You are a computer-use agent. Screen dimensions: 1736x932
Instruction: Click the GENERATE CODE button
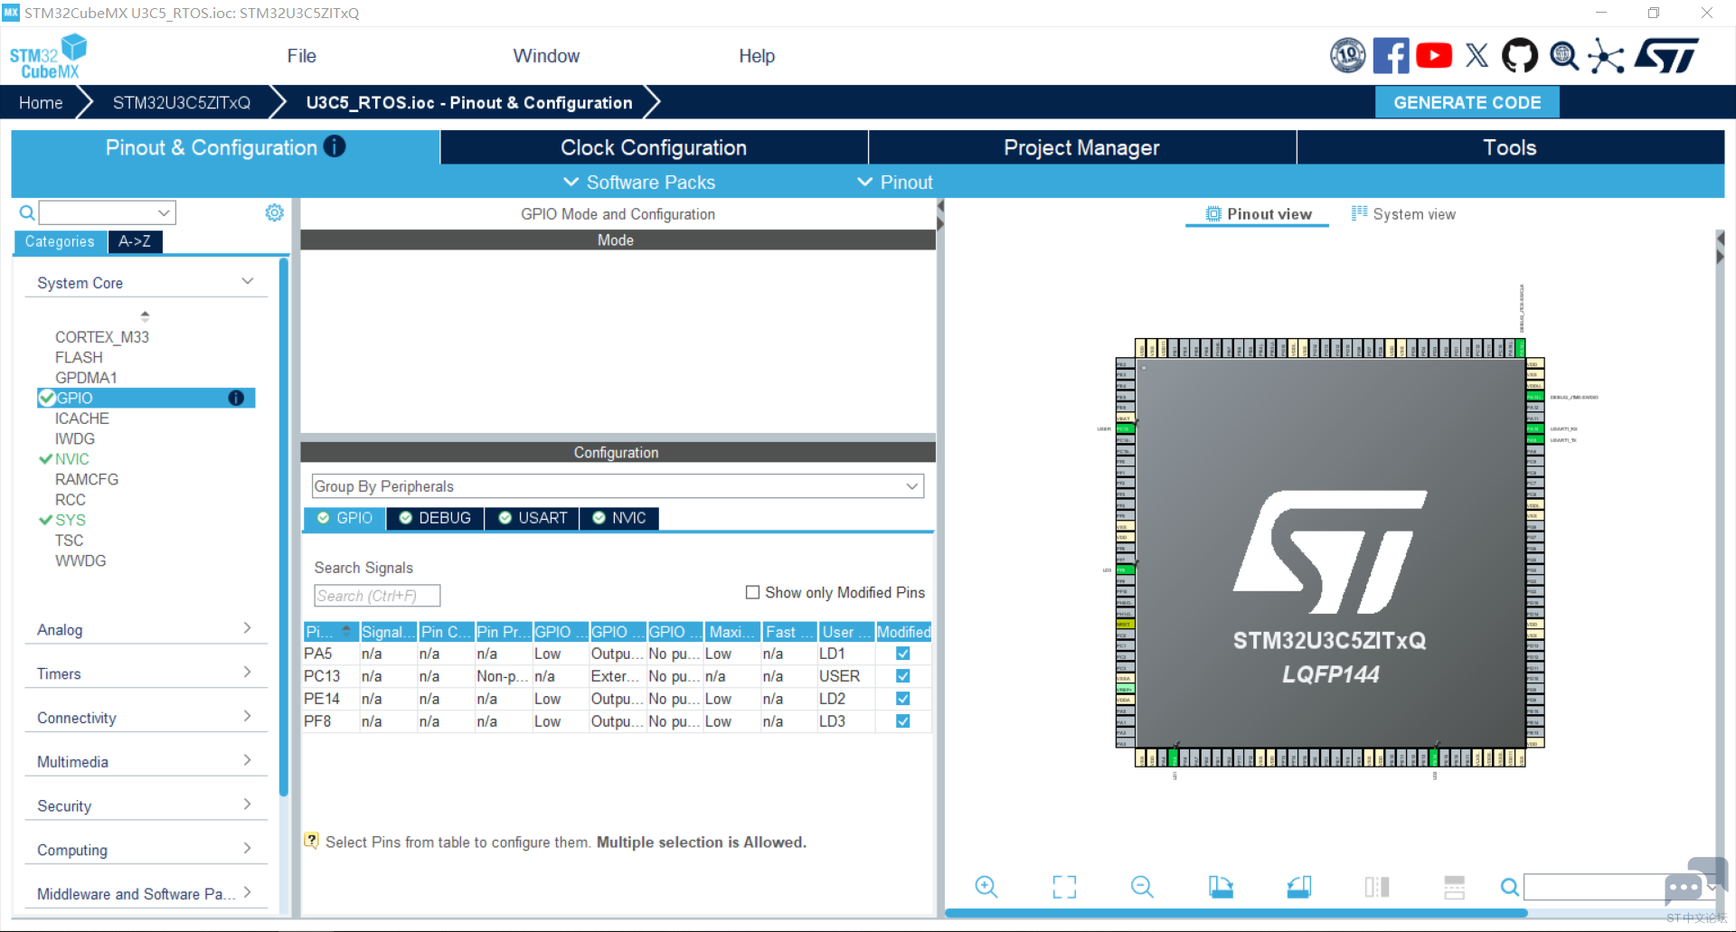click(1467, 102)
